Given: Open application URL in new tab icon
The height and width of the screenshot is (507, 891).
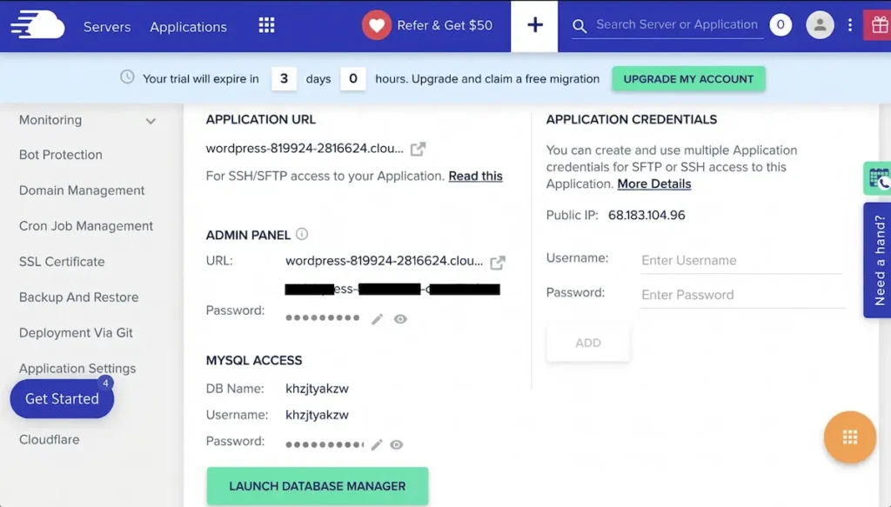Looking at the screenshot, I should click(x=418, y=150).
